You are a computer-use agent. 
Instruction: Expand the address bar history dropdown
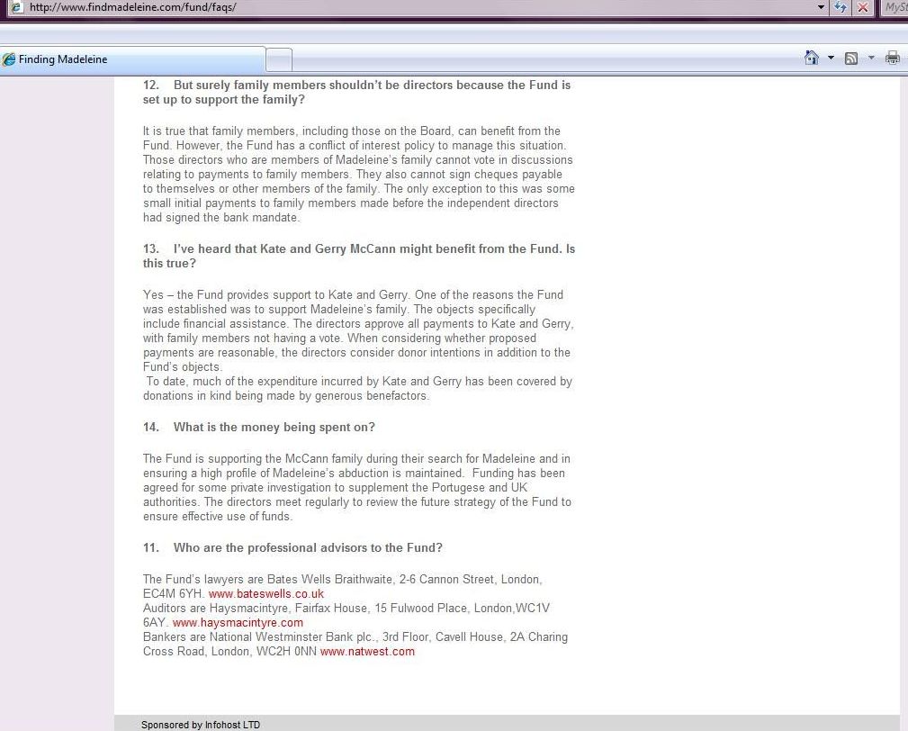point(821,7)
